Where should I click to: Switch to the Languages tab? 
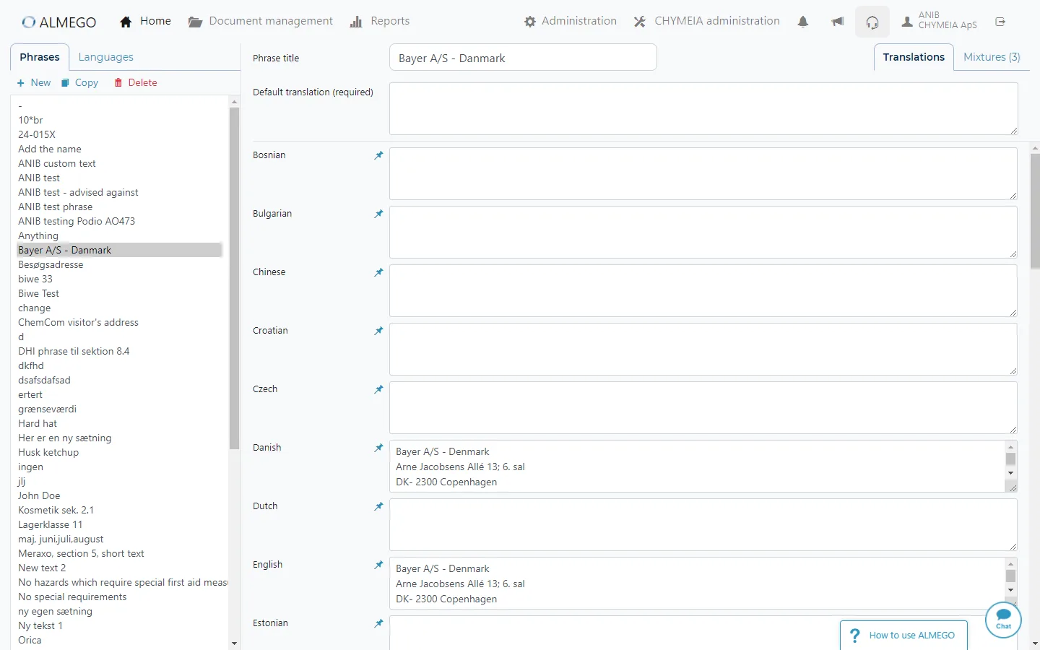106,57
